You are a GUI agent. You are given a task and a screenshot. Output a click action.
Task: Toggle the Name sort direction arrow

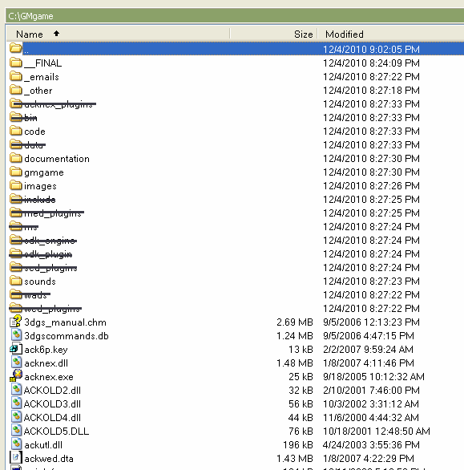(56, 33)
